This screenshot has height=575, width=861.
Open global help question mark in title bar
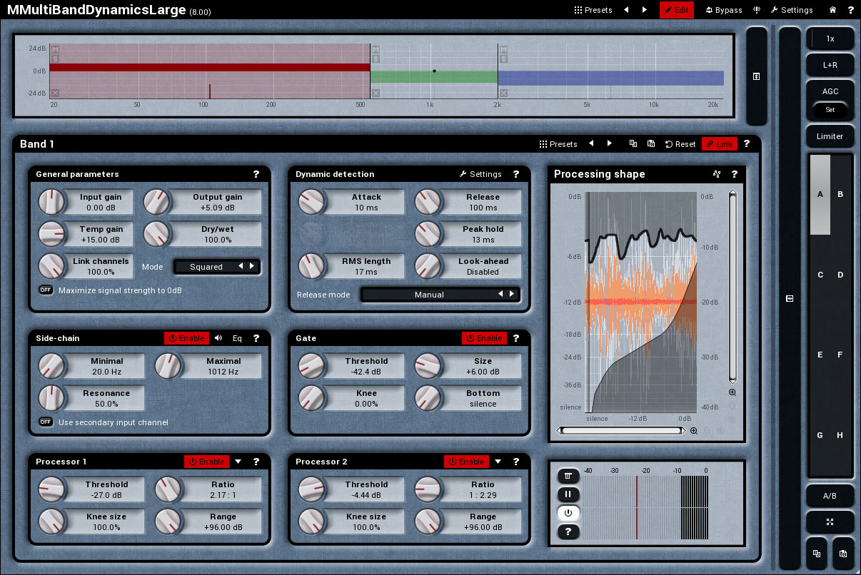[850, 10]
